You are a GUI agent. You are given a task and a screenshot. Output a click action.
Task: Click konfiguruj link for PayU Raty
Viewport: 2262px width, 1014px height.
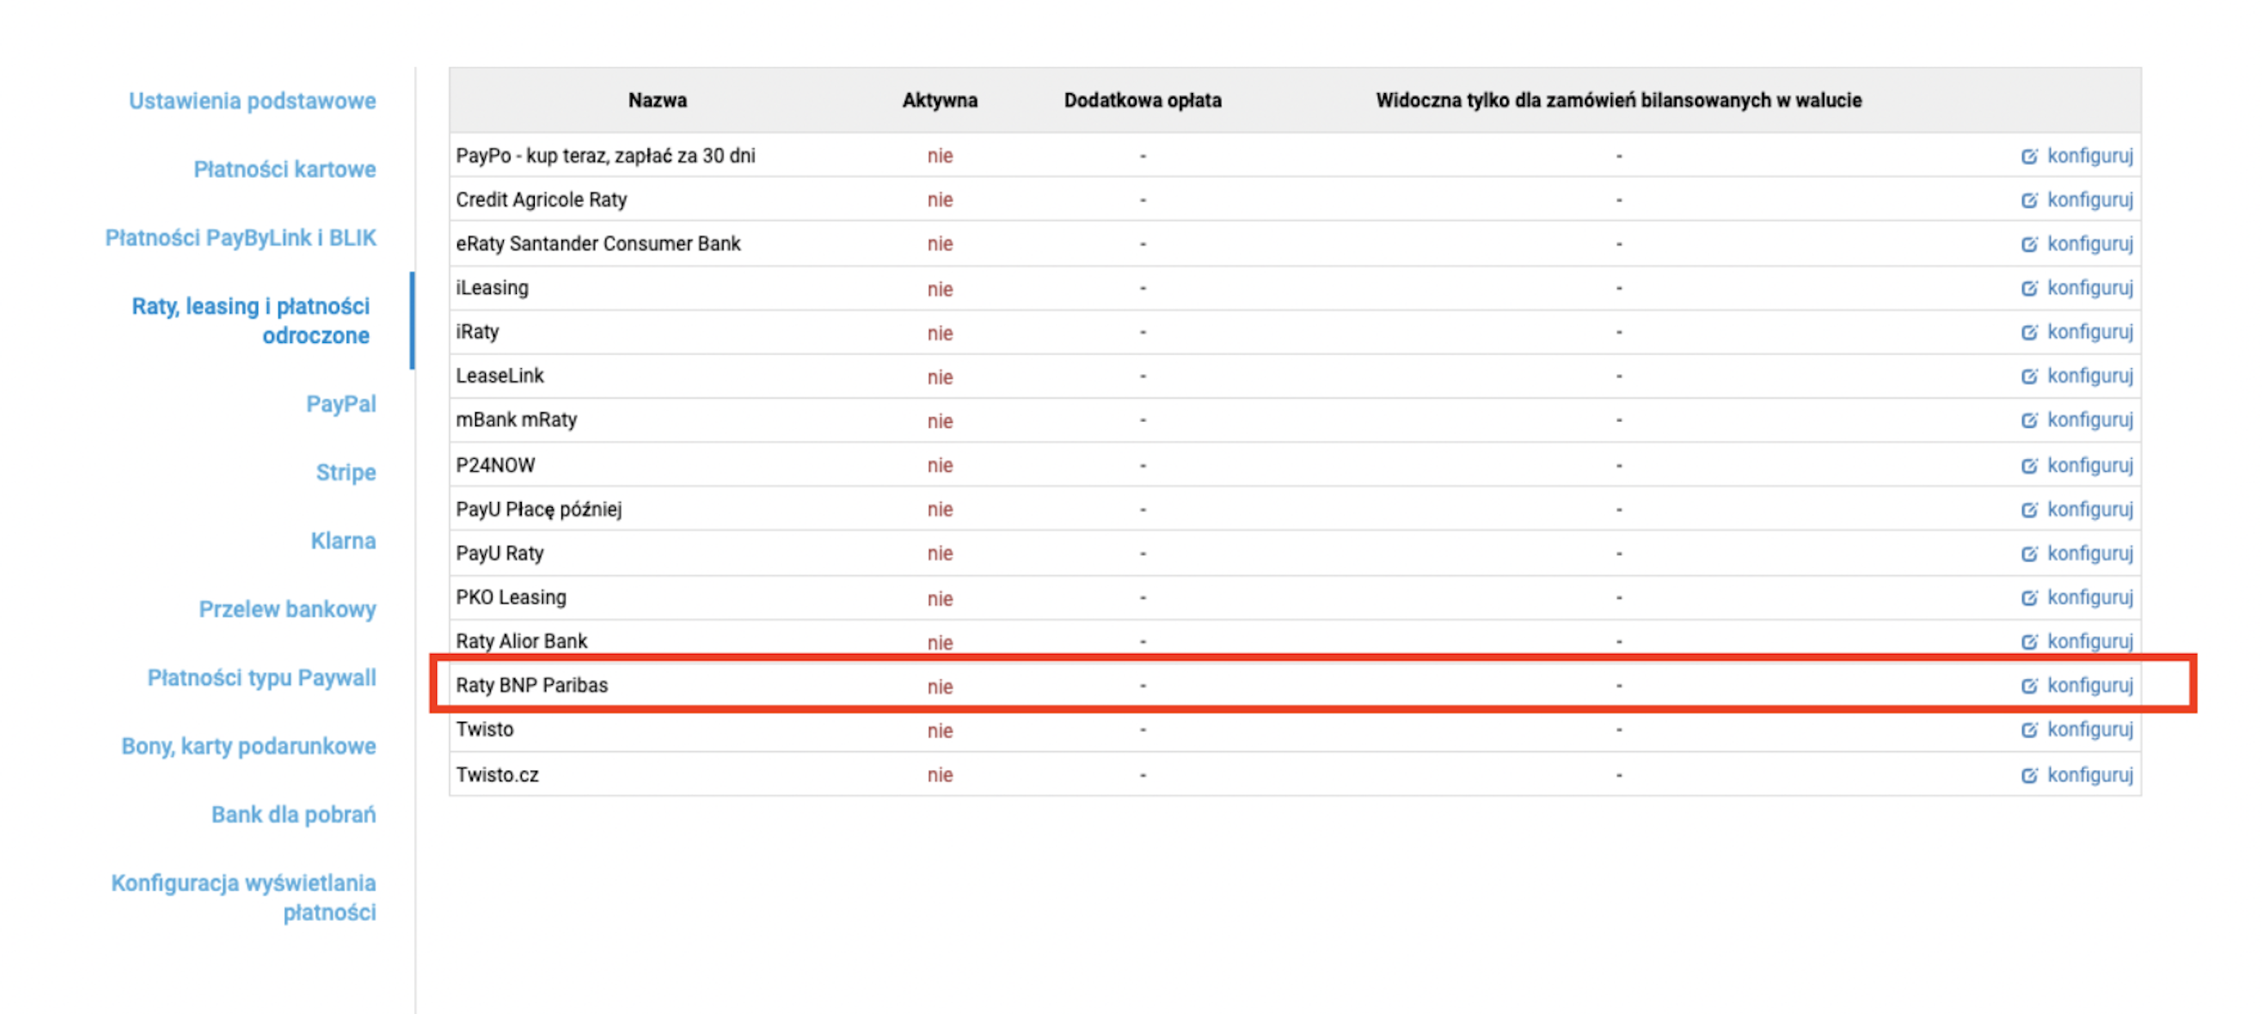pos(2090,553)
